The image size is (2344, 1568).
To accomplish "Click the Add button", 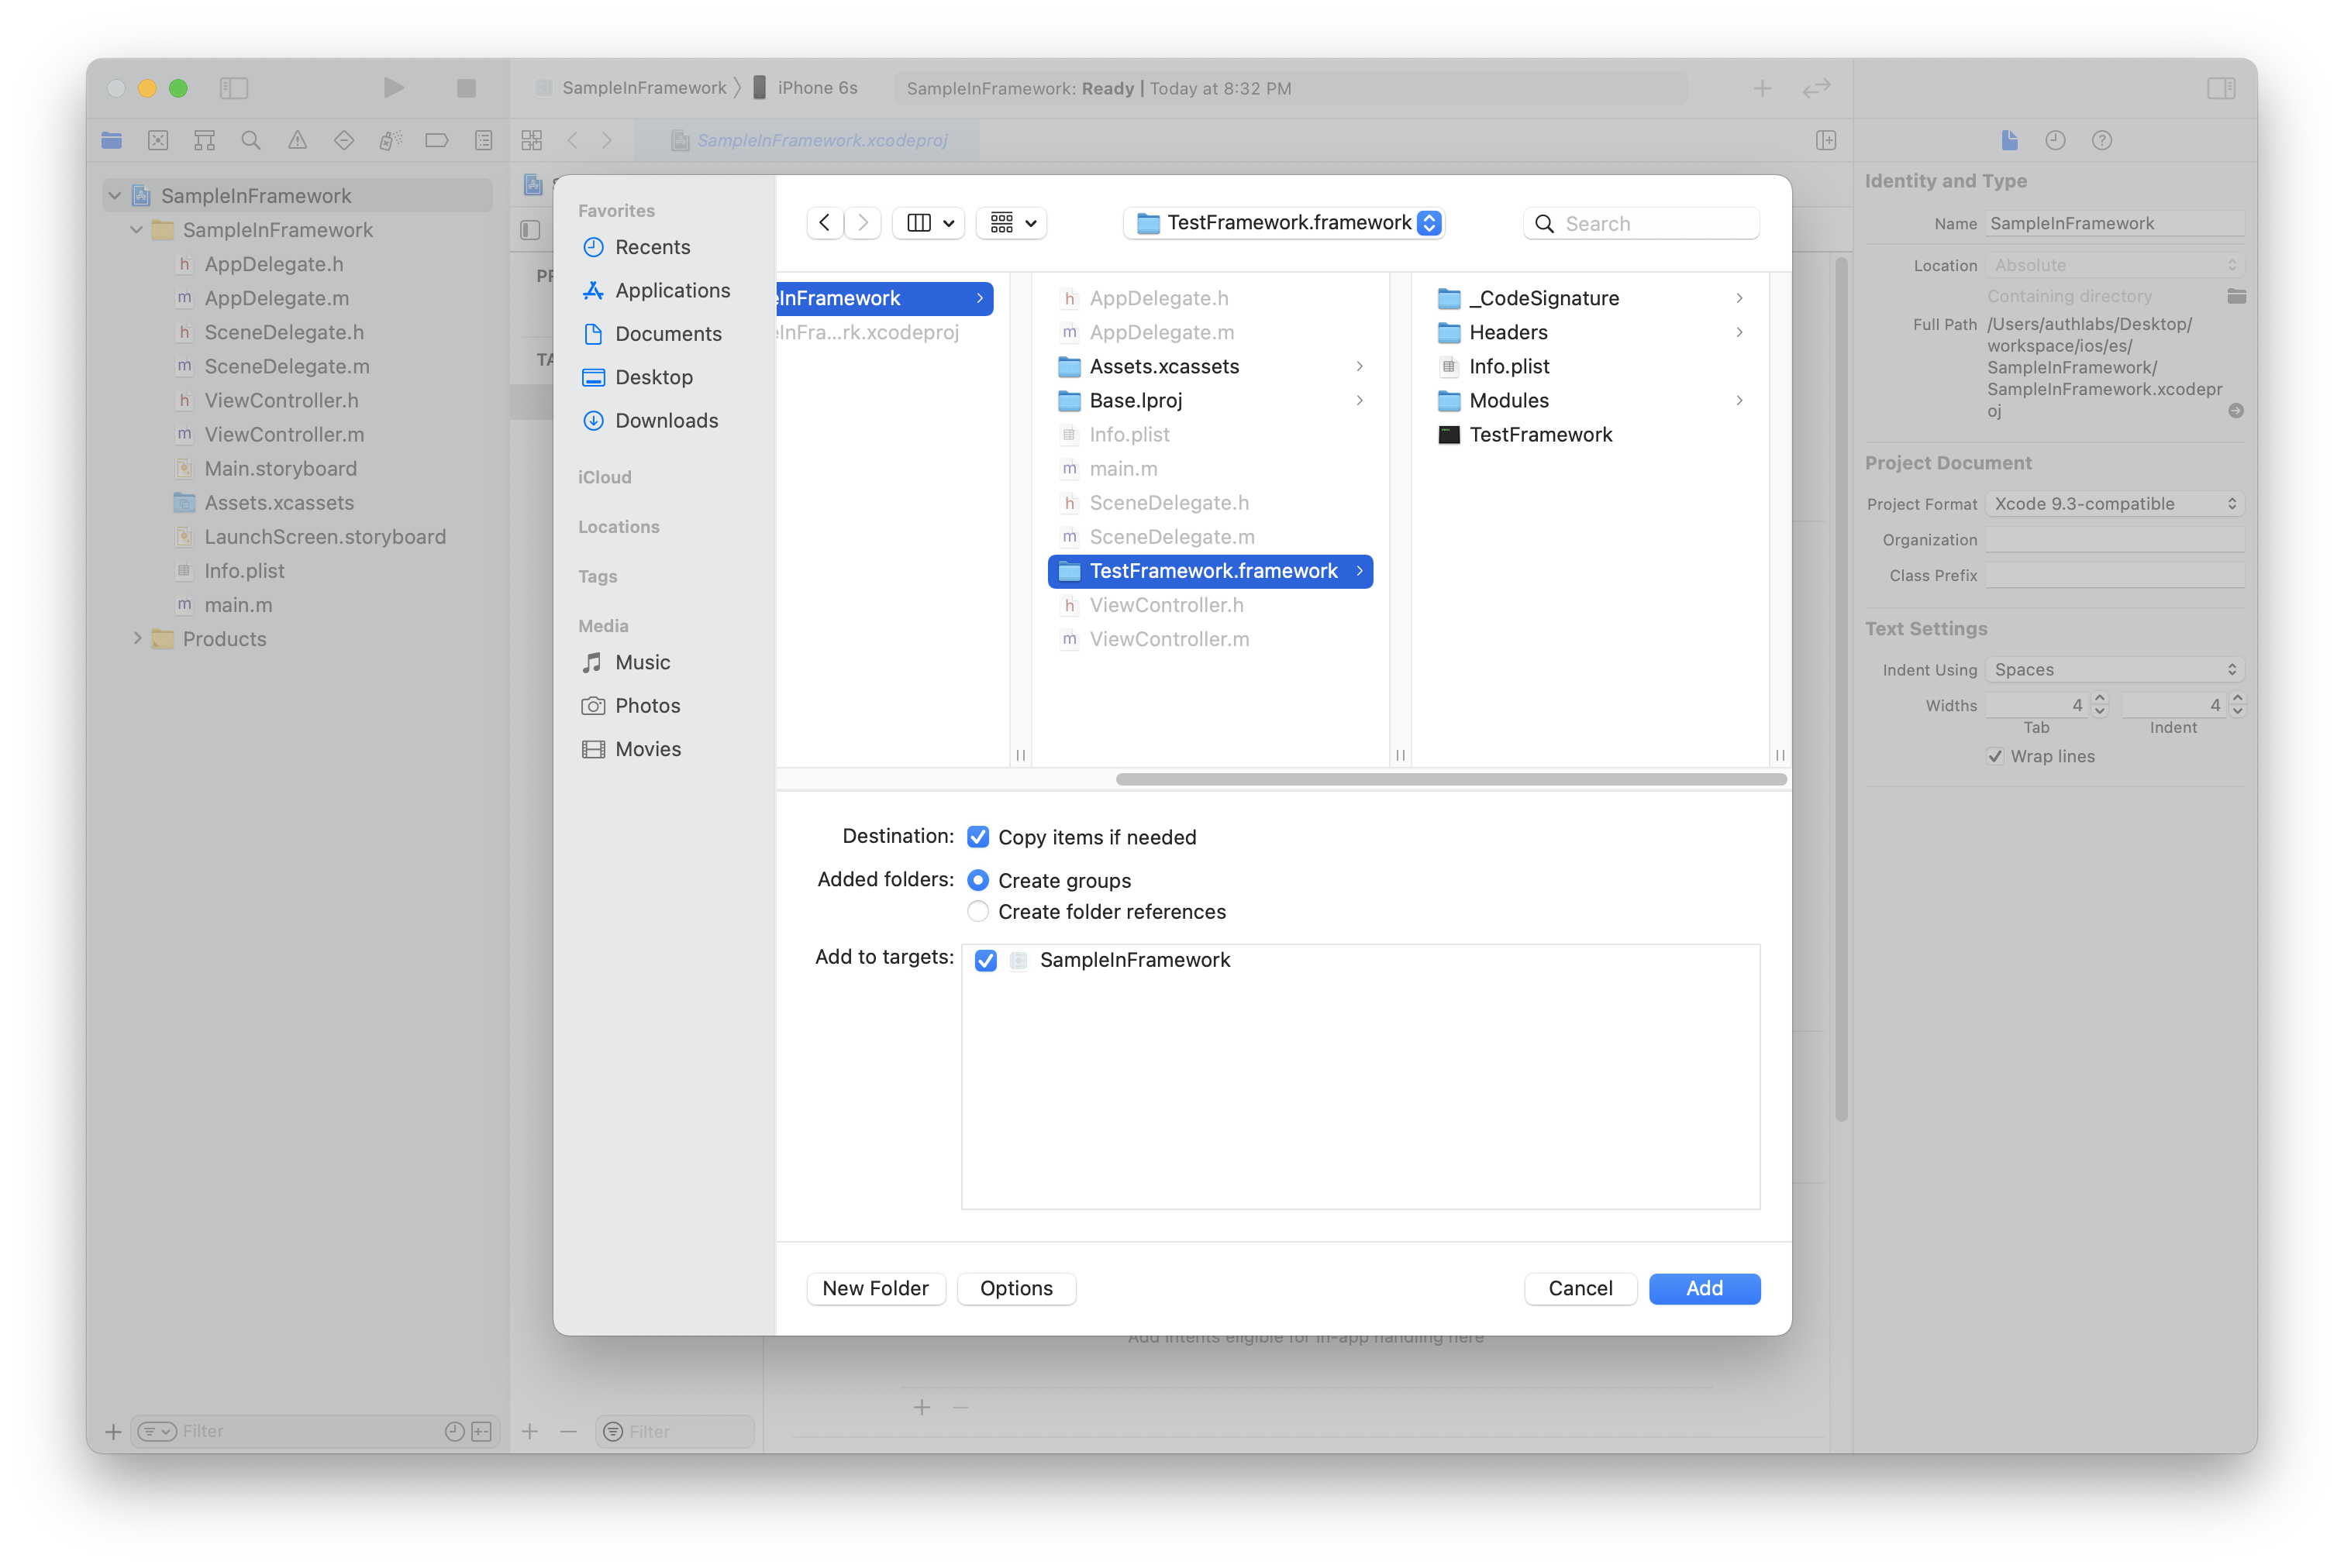I will [x=1704, y=1288].
